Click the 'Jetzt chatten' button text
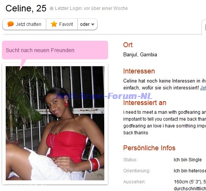The width and height of the screenshot is (206, 191). [x=28, y=24]
